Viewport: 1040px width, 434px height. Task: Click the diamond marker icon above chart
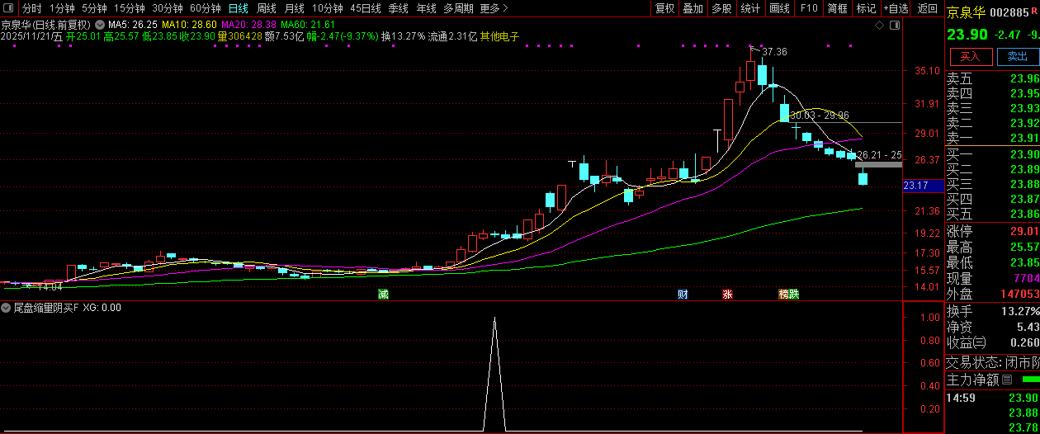(x=880, y=26)
